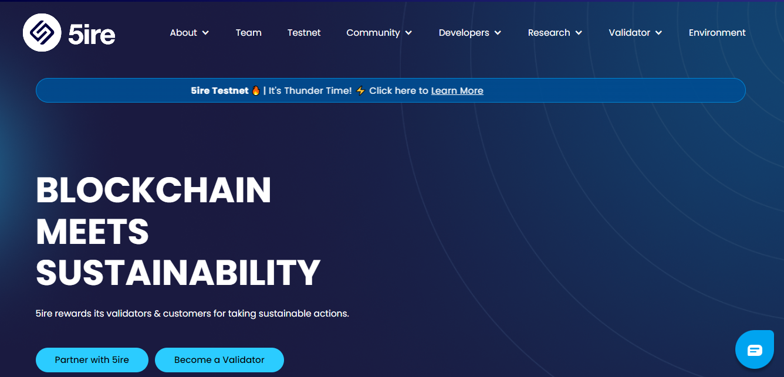Click the circular 5ire logo icon
This screenshot has height=377, width=784.
coord(42,32)
